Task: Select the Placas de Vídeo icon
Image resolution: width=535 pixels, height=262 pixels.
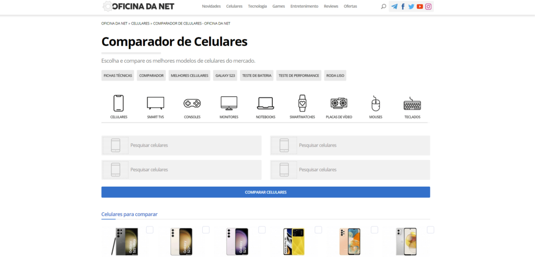Action: pos(339,102)
